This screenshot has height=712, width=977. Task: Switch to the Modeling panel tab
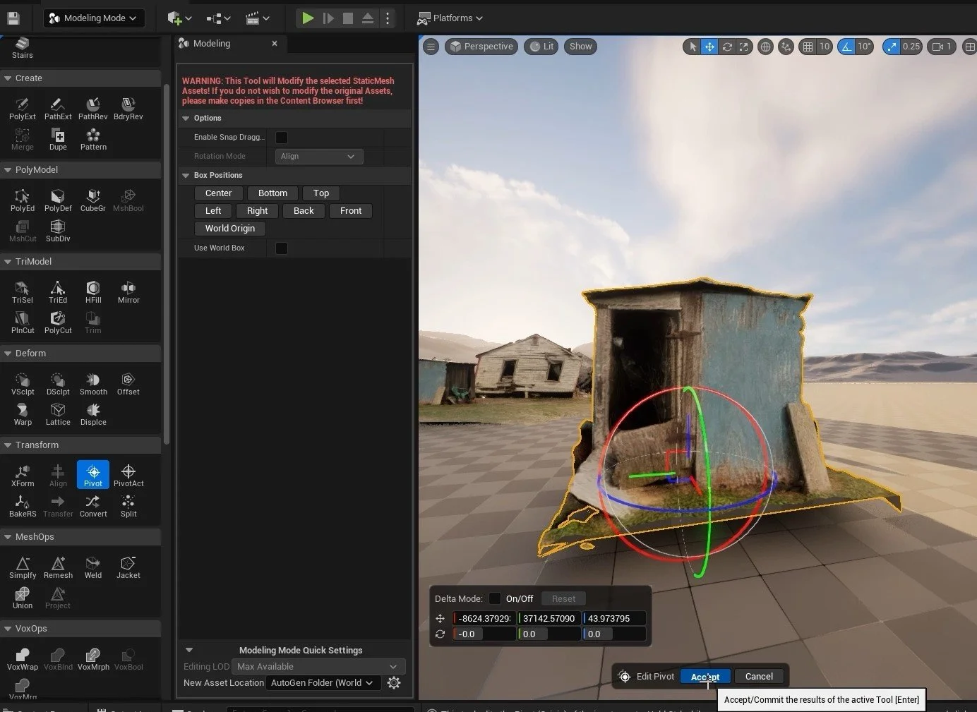(x=210, y=43)
